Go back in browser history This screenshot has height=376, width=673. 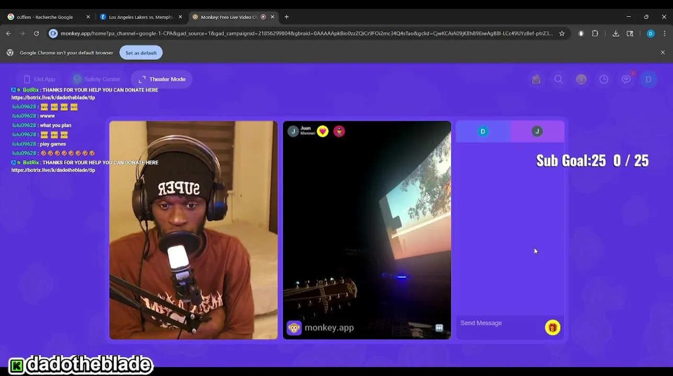(x=9, y=33)
